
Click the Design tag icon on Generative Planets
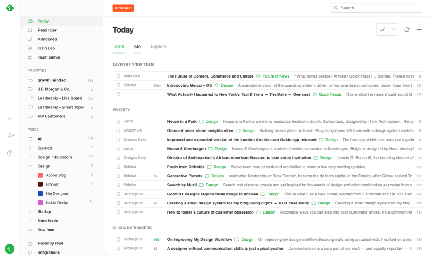coord(207,176)
